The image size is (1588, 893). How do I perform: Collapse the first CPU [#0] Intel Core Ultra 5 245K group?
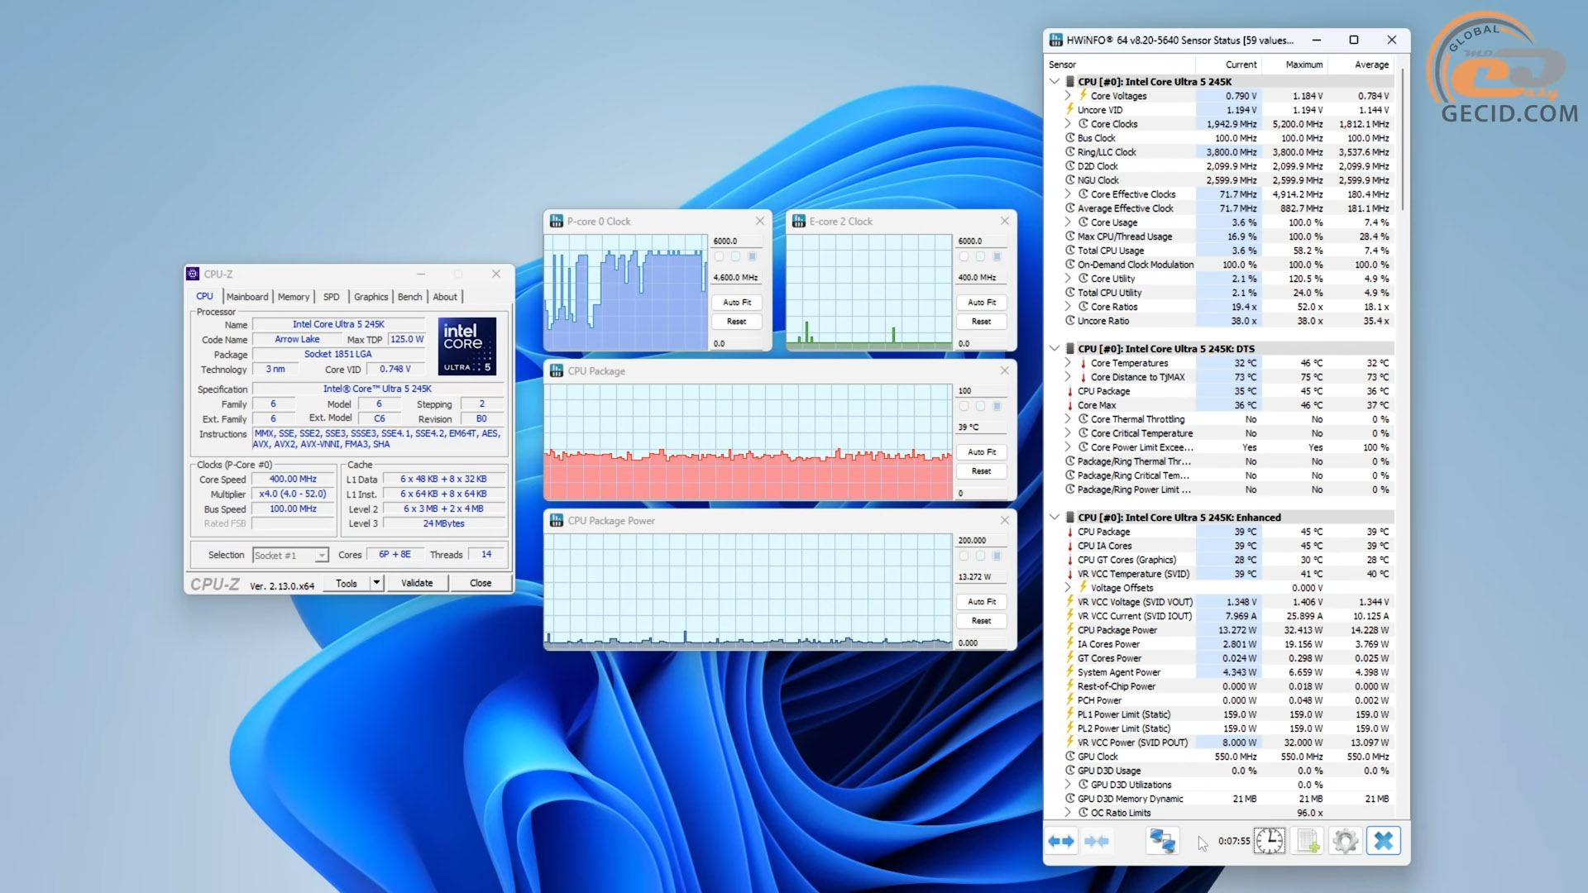[x=1054, y=81]
